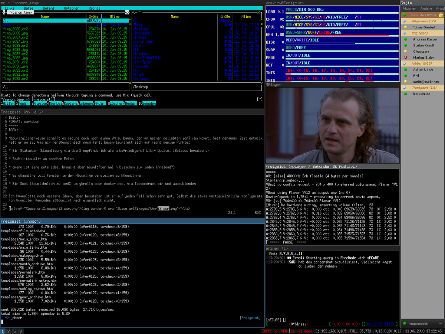The image size is (445, 334).
Task: Click Stefan Krauth's green status icon
Action: tap(405, 45)
